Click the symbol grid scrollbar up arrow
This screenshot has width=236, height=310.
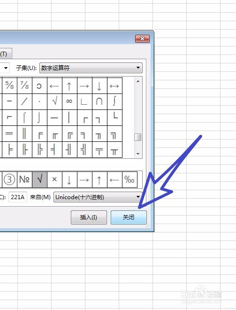pyautogui.click(x=138, y=81)
